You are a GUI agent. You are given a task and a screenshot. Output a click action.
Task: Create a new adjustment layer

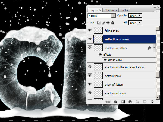[130, 102]
